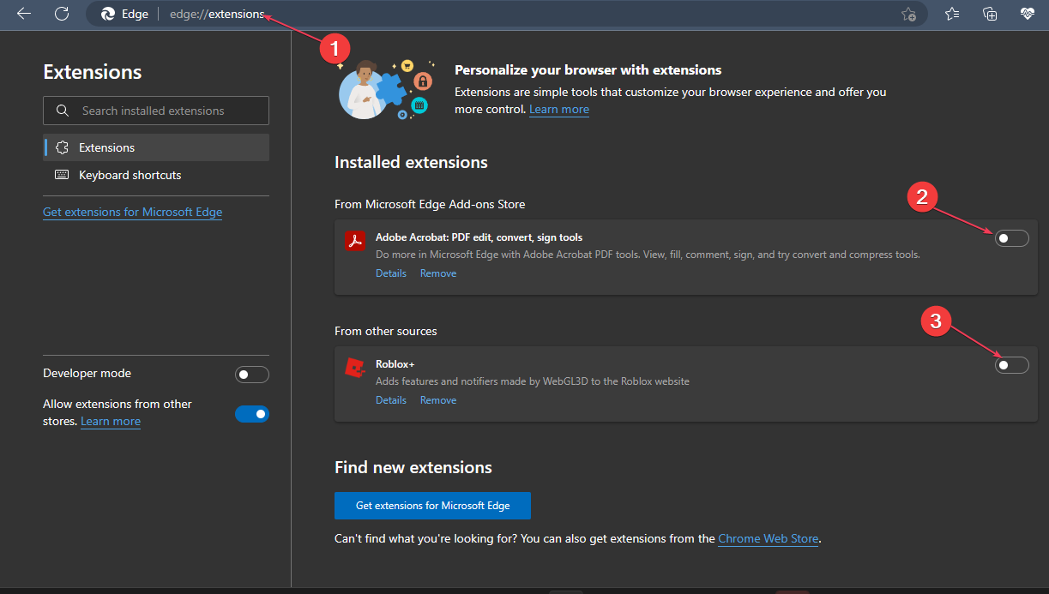Screen dimensions: 1049x594
Task: Disable Allow extensions from other stores
Action: tap(252, 414)
